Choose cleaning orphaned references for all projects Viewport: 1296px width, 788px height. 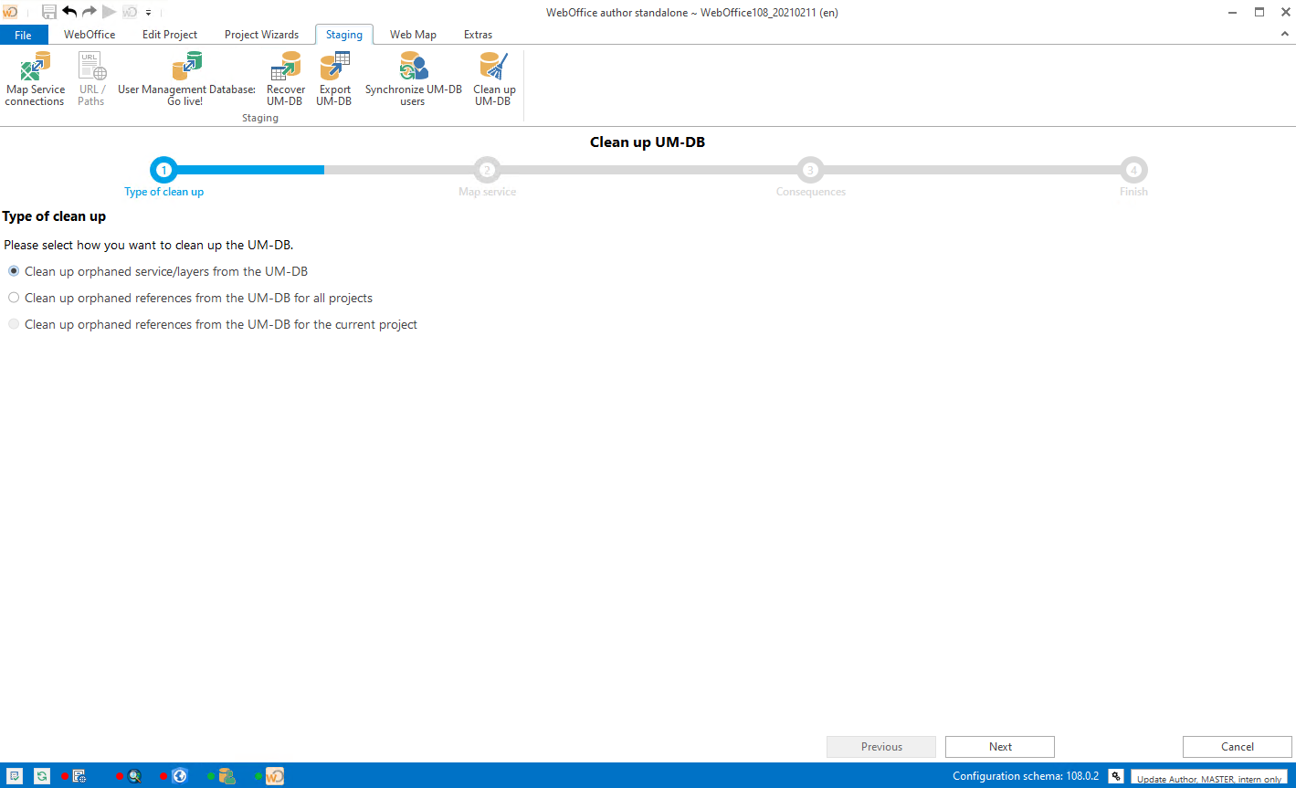pyautogui.click(x=14, y=297)
